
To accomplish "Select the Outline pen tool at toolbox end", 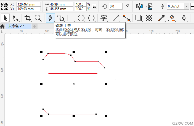I will point(184,18).
